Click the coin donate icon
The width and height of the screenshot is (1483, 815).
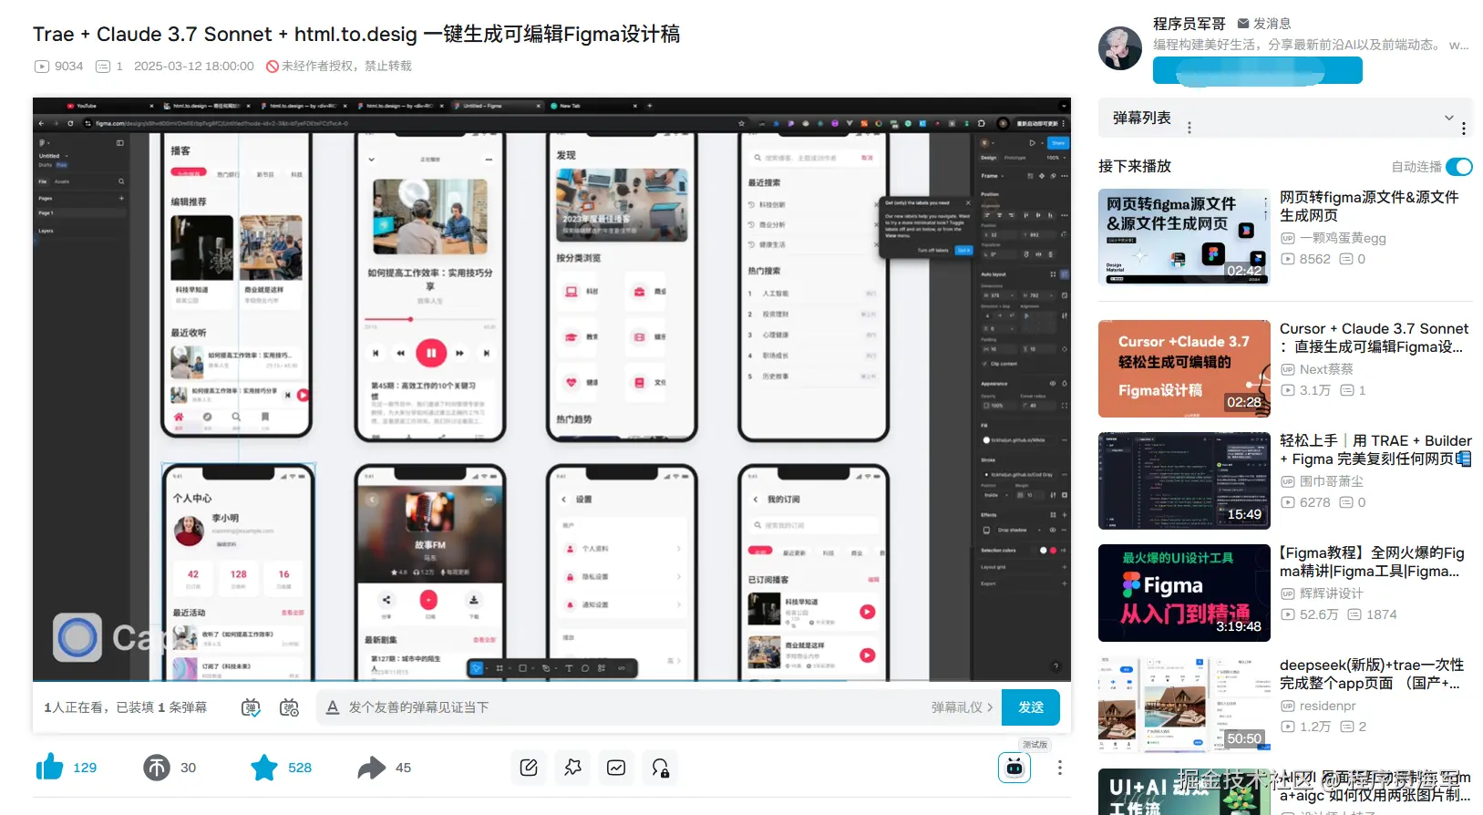157,768
